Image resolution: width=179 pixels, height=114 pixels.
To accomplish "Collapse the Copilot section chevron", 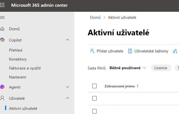I will [67, 40].
